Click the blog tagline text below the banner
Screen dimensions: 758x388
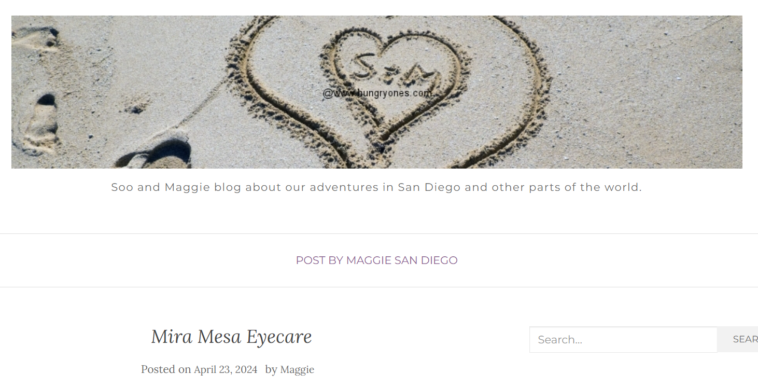click(376, 187)
